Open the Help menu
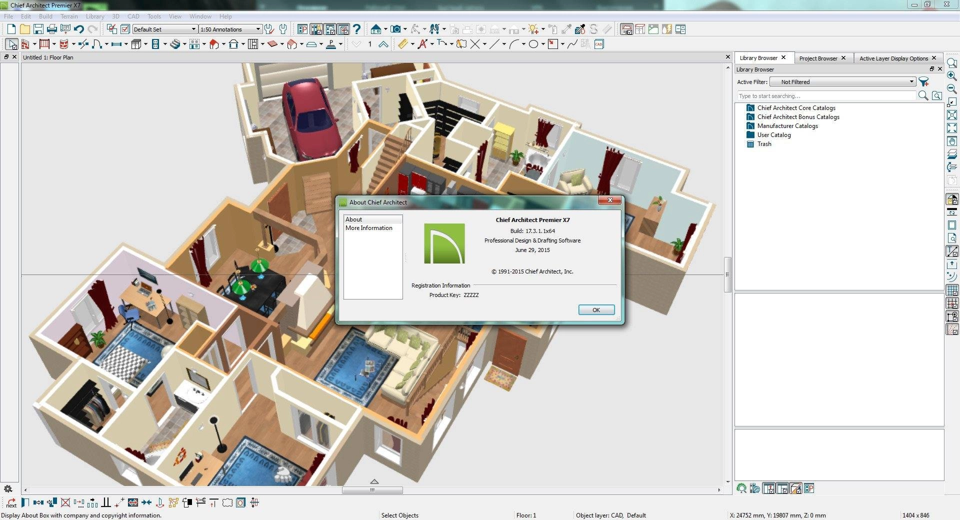960x520 pixels. [225, 16]
